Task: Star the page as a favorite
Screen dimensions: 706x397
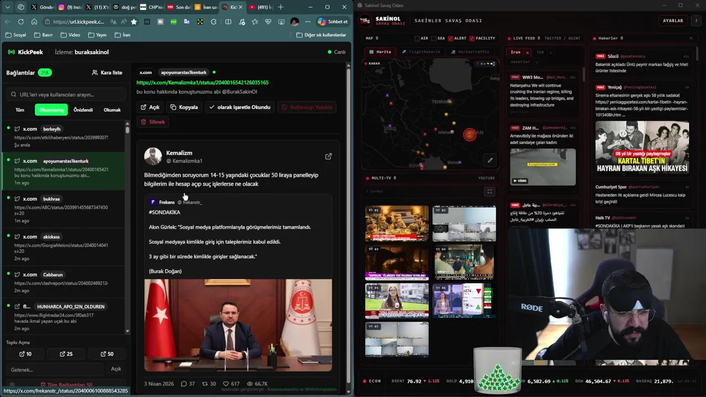Action: coord(133,22)
